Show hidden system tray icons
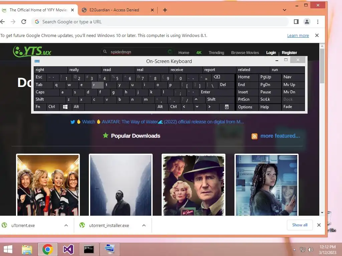The width and height of the screenshot is (342, 256). [x=295, y=250]
